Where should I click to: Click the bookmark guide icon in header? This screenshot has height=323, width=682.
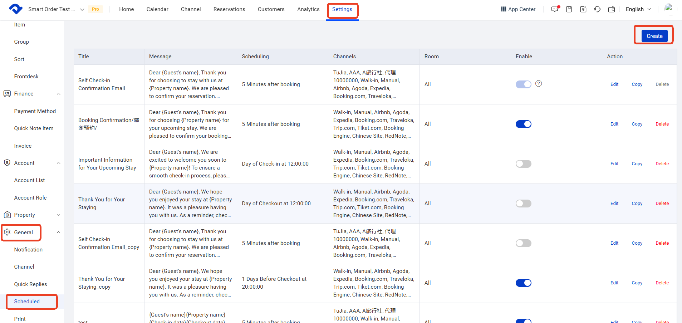(x=569, y=9)
